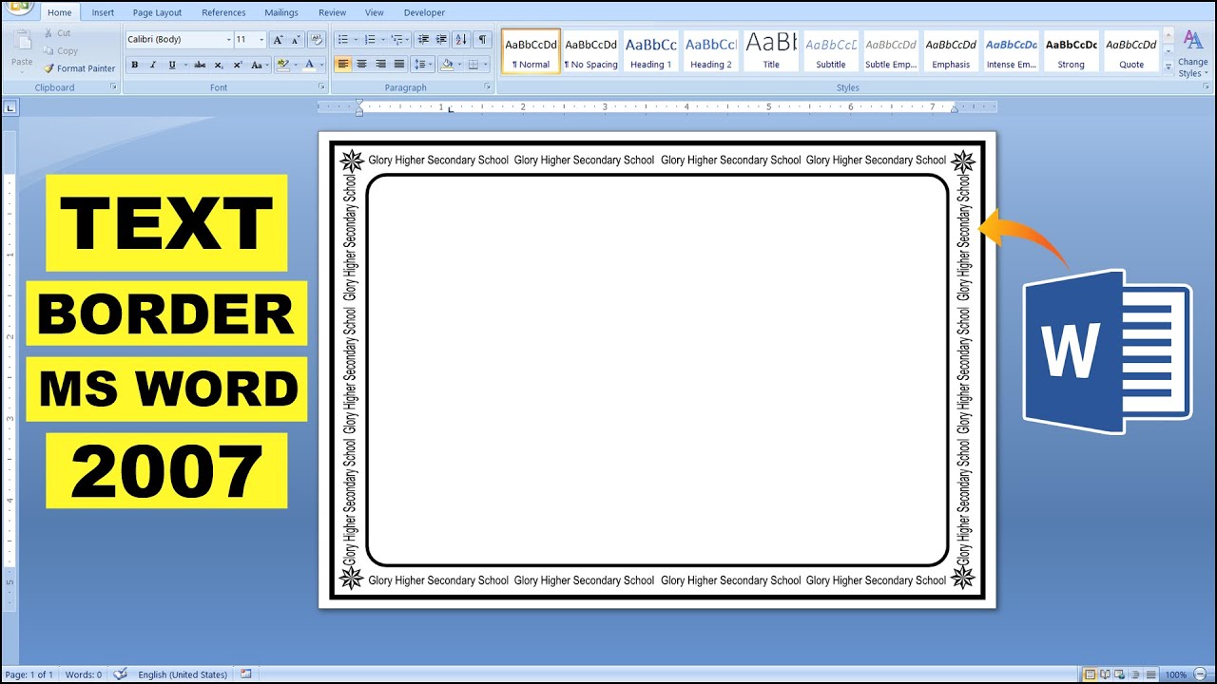Apply text highlight color
This screenshot has width=1217, height=684.
(x=282, y=65)
